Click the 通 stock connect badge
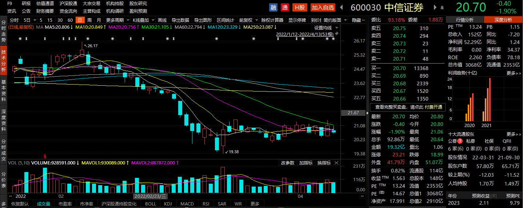 [x=285, y=7]
